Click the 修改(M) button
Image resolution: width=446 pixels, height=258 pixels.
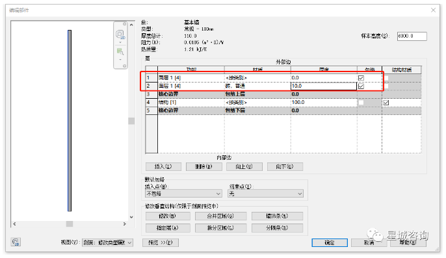pos(168,216)
